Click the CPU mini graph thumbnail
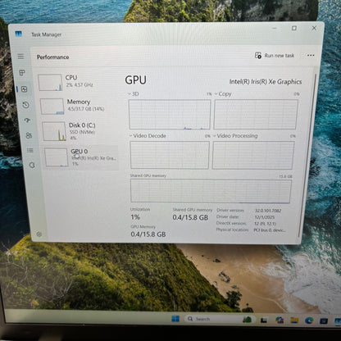 coord(50,83)
